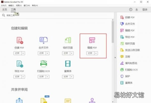The height and width of the screenshot is (103, 151).
Task: Click the Export PDF (导出 PDF) large icon
Action: point(20,64)
